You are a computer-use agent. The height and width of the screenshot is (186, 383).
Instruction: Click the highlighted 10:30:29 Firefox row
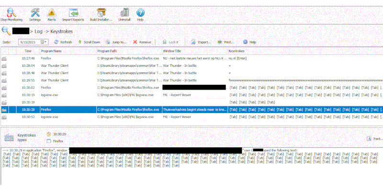click(x=191, y=110)
